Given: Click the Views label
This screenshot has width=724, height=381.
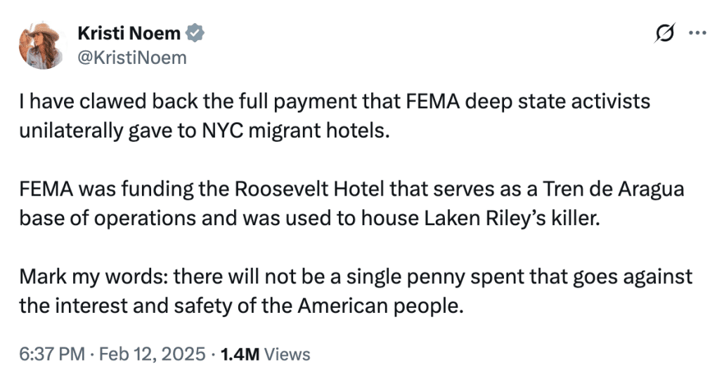Looking at the screenshot, I should tap(287, 354).
